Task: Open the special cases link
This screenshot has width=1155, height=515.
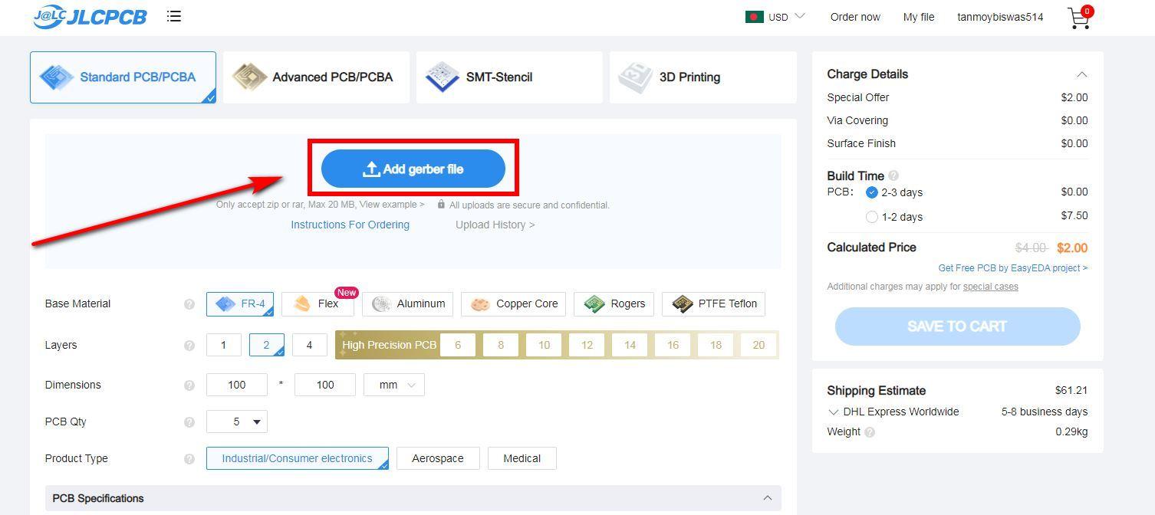Action: pyautogui.click(x=991, y=287)
